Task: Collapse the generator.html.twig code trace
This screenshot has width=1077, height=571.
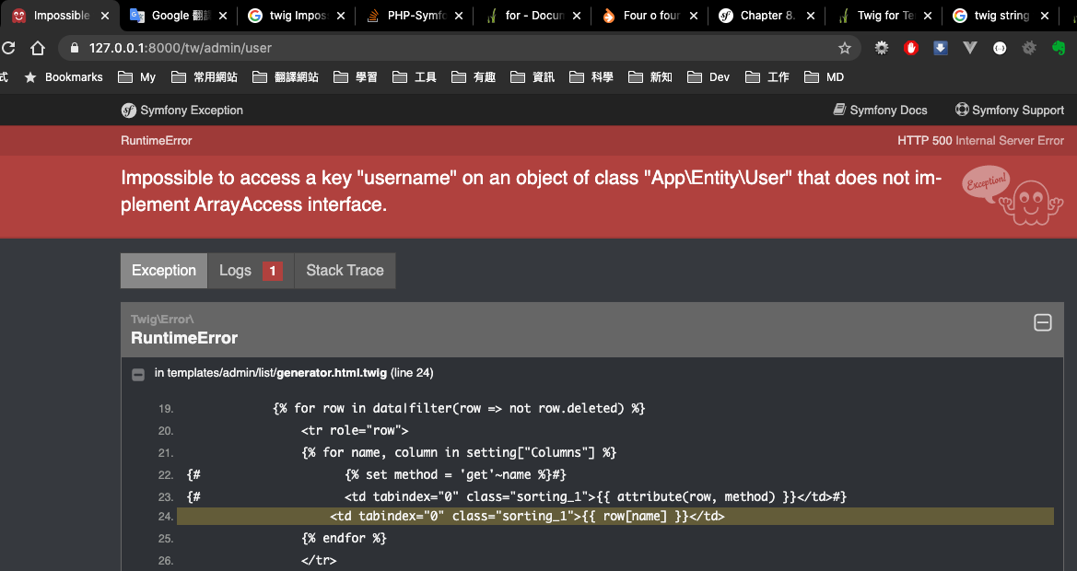Action: coord(138,374)
